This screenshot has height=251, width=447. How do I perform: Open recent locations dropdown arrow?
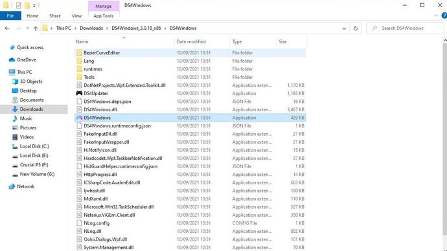[27, 28]
